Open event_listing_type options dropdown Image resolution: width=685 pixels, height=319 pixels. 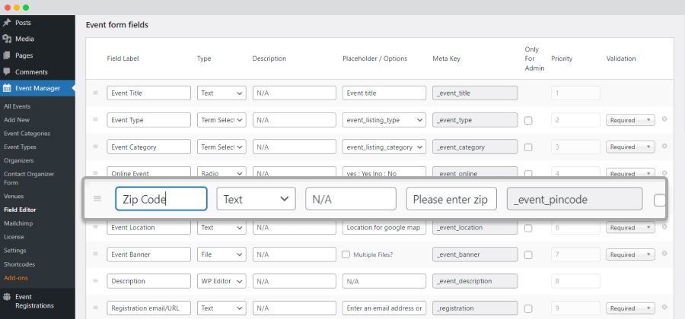384,120
